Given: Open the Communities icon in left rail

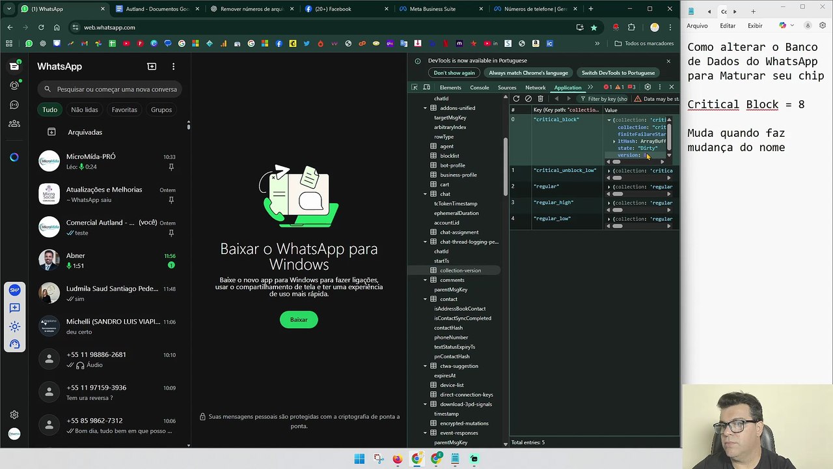Looking at the screenshot, I should [14, 123].
